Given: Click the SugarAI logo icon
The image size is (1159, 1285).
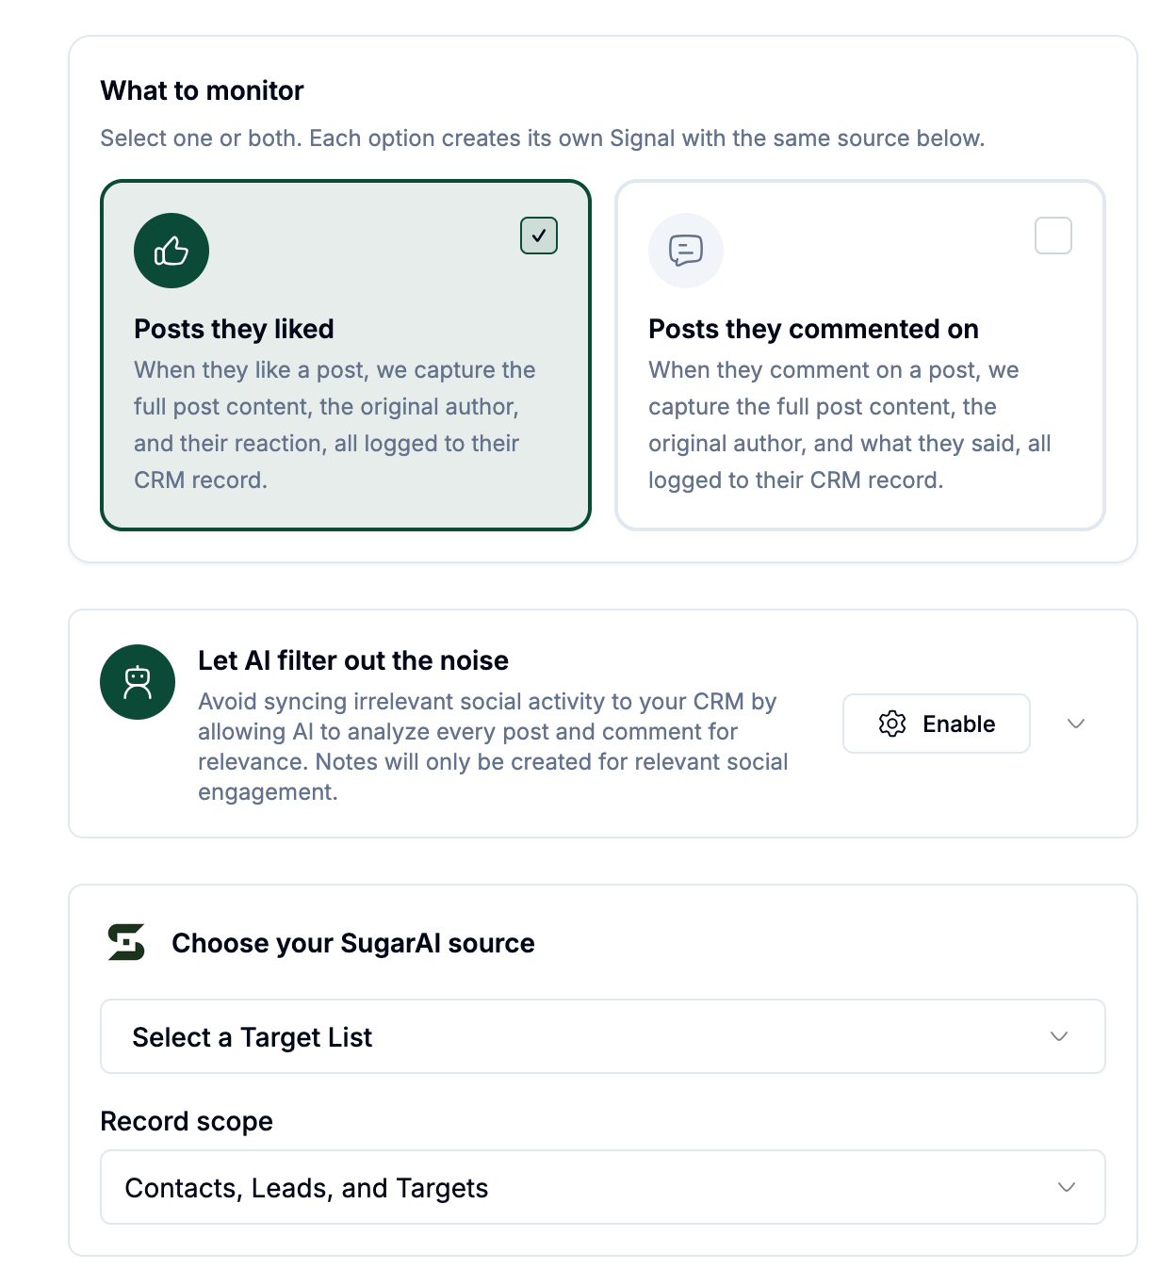Looking at the screenshot, I should [x=126, y=942].
